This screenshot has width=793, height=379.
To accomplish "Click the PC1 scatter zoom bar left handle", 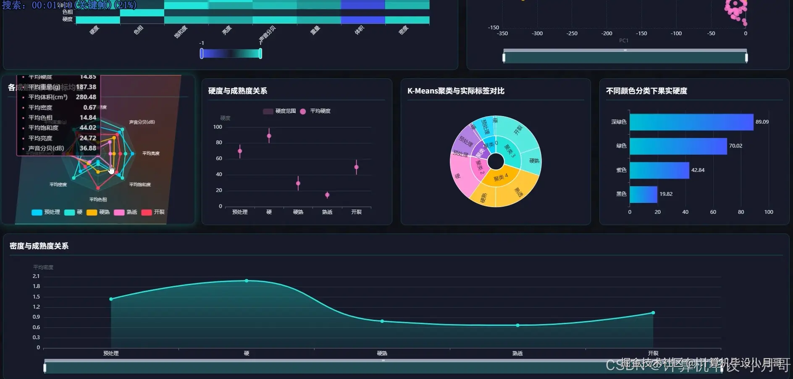I will [x=504, y=57].
